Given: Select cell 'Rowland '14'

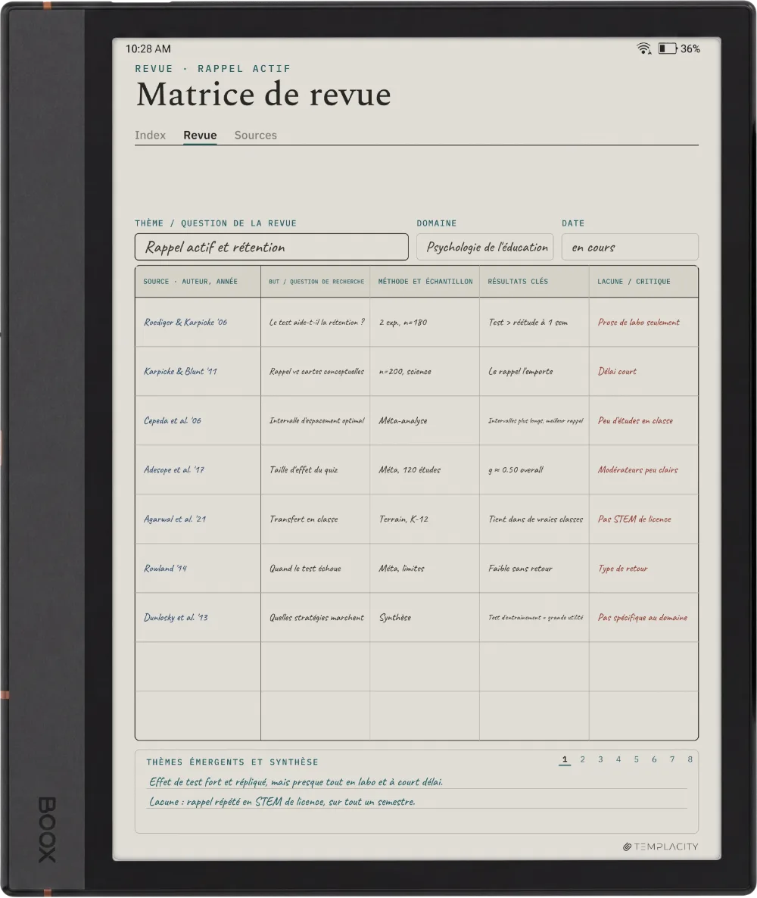Looking at the screenshot, I should (x=198, y=568).
